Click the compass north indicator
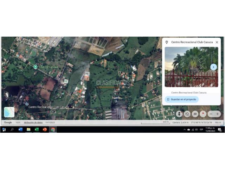This screenshot has height=169, width=225. (x=203, y=114)
